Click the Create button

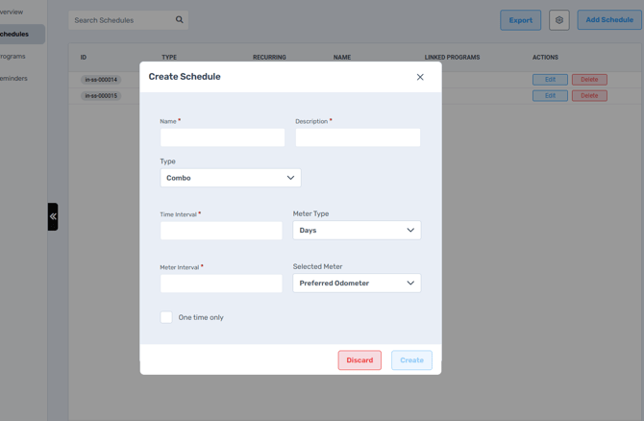coord(411,360)
